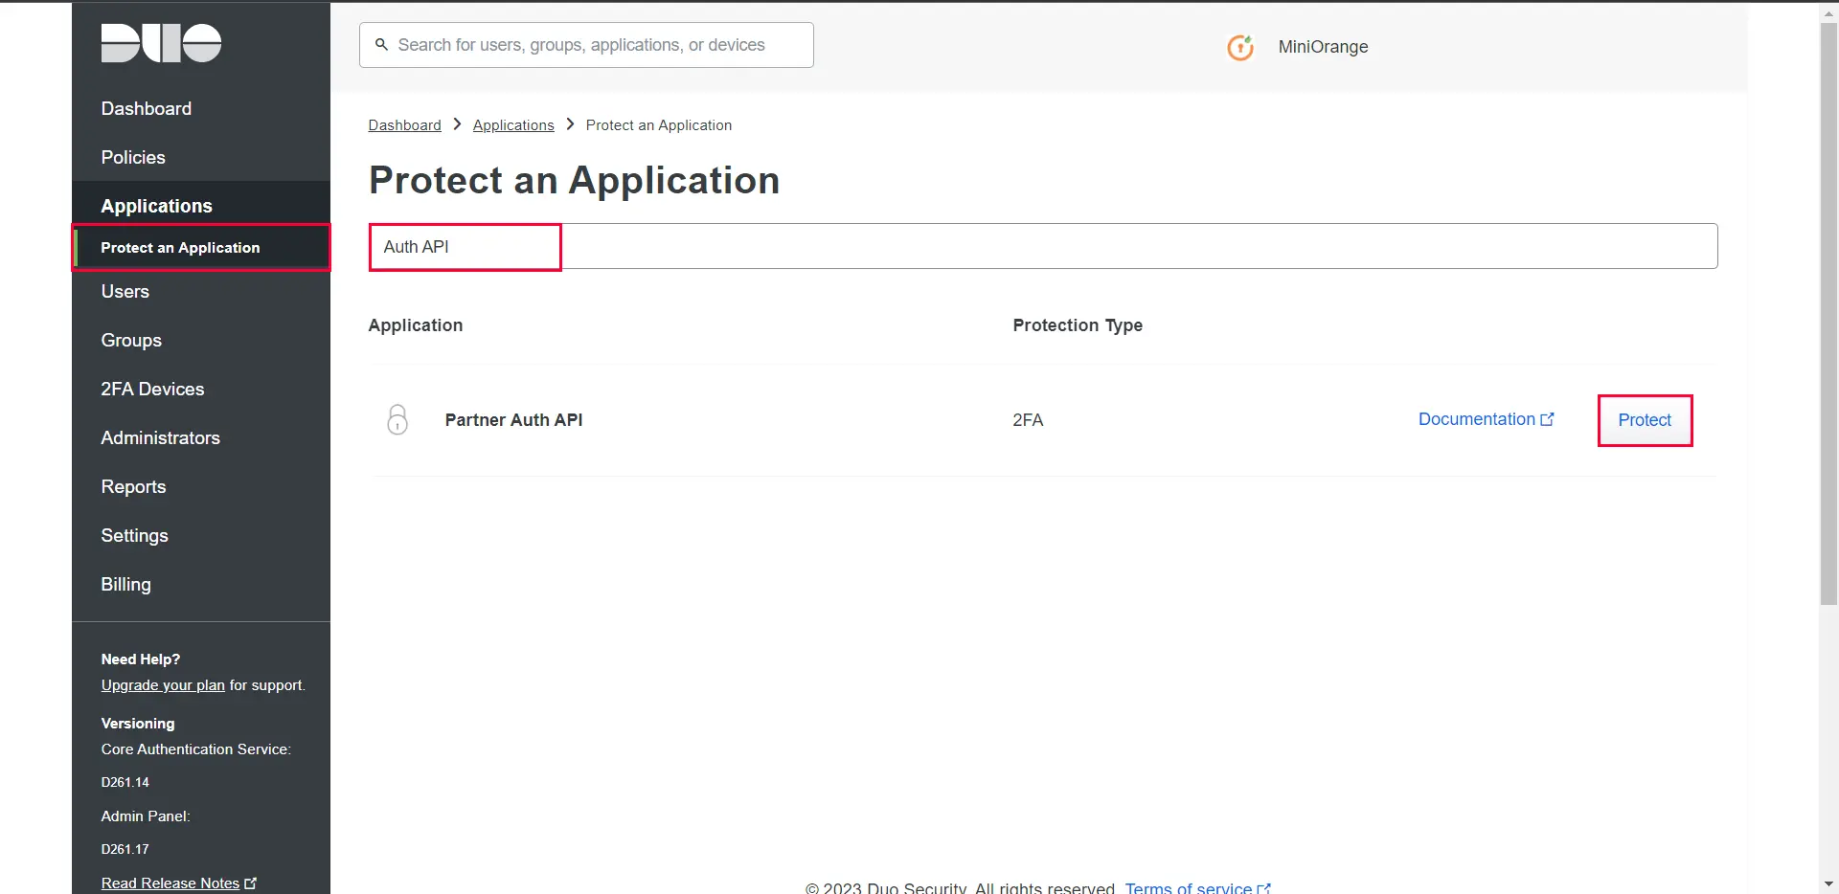
Task: Go to Users in the sidebar
Action: [125, 292]
